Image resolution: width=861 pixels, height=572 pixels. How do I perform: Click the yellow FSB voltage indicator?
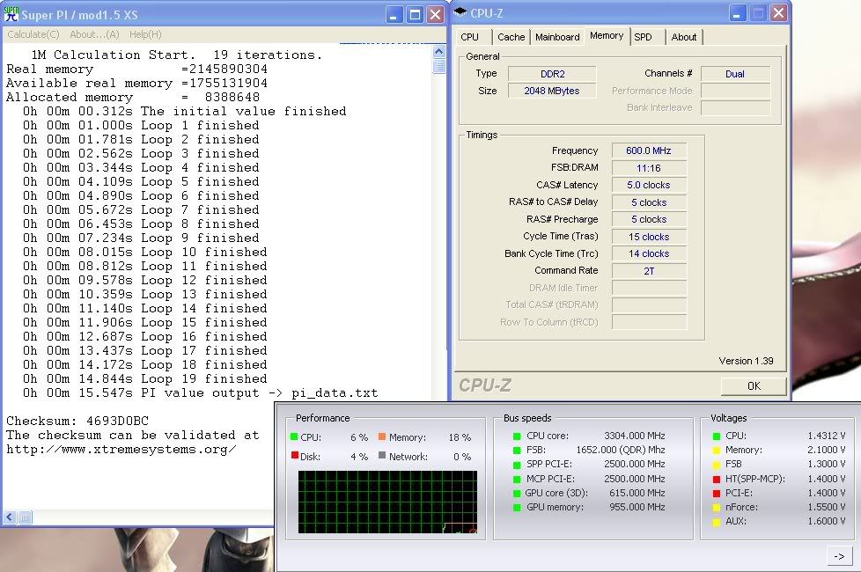click(x=717, y=465)
